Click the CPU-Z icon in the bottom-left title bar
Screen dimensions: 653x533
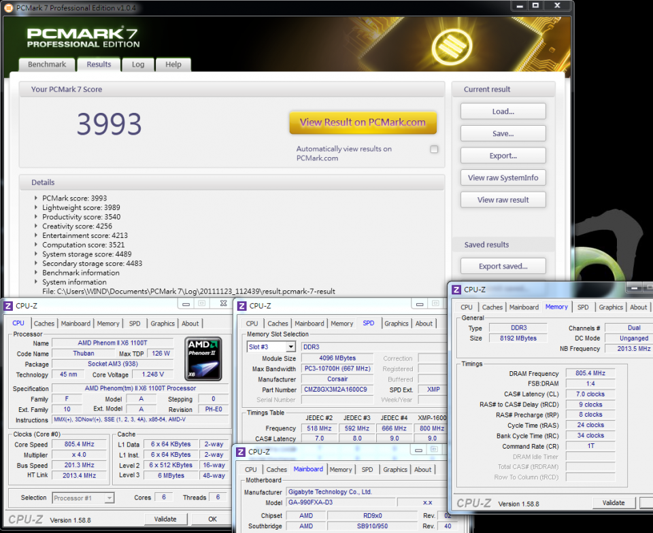[7, 305]
